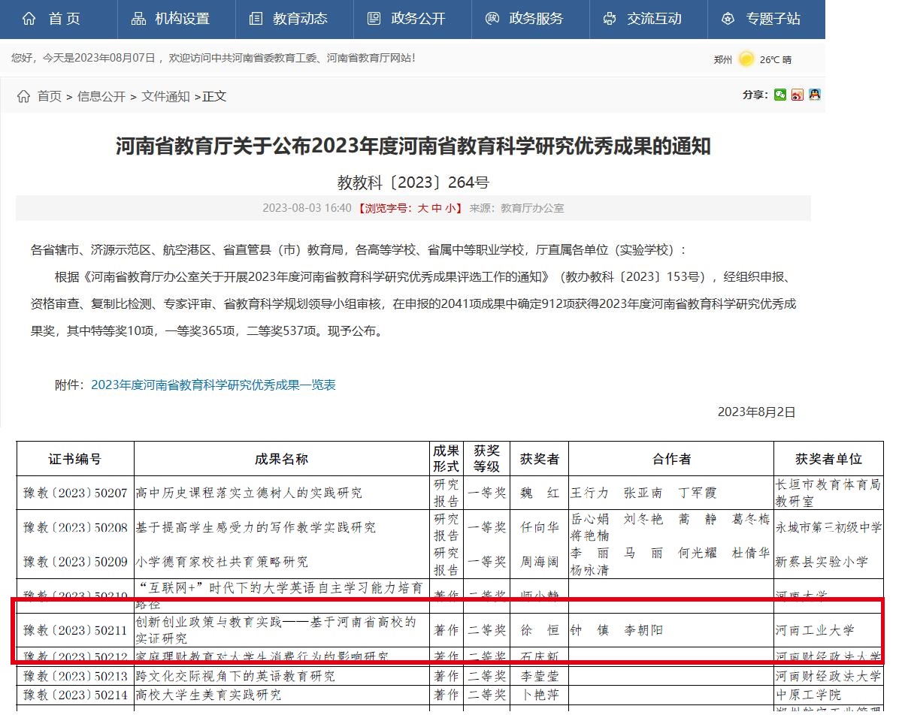The height and width of the screenshot is (715, 899).
Task: Share the article via Weibo icon
Action: click(798, 95)
